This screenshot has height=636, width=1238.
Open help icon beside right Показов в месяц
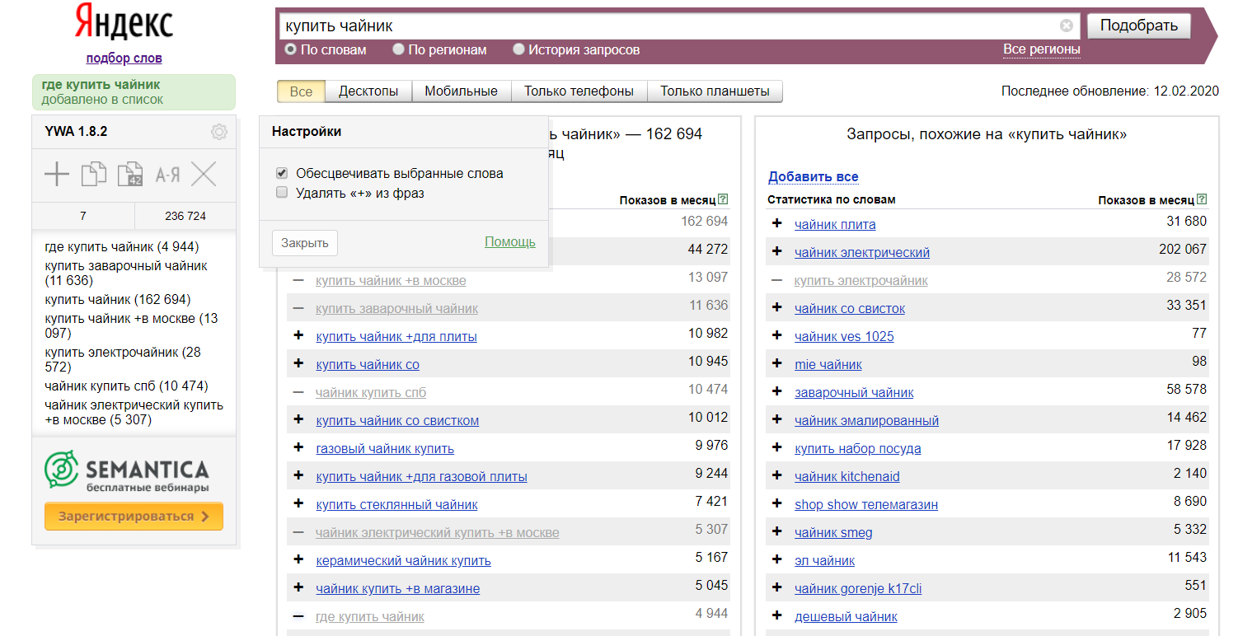[x=1202, y=199]
